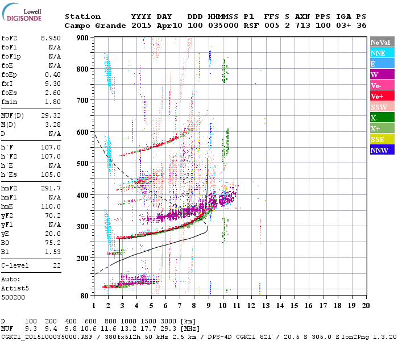398x341 pixels.
Task: Click the 900 label on height axis
Action: click(82, 38)
